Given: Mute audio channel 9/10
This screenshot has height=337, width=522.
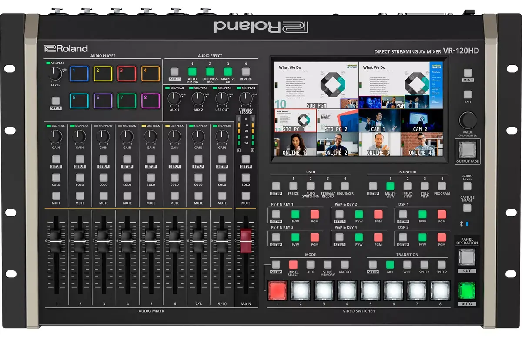Looking at the screenshot, I should click(222, 196).
